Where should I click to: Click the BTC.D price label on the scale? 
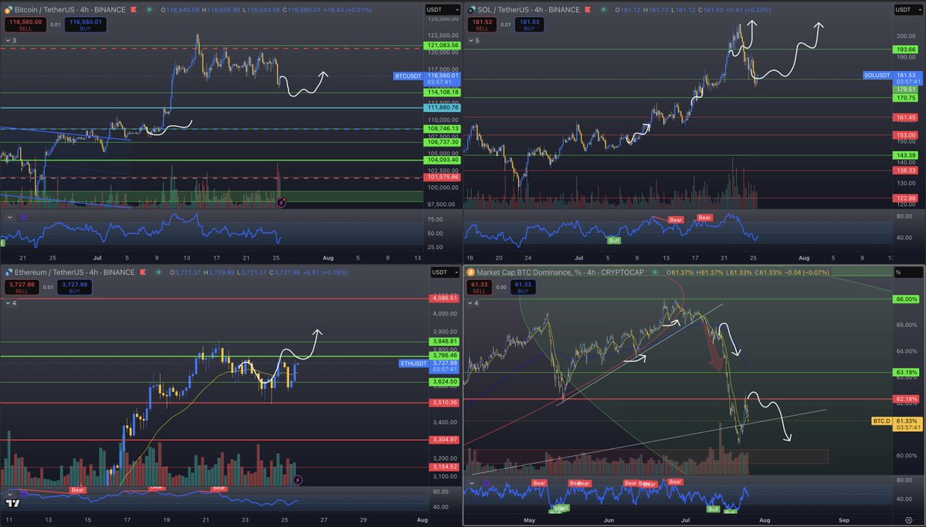(x=882, y=421)
